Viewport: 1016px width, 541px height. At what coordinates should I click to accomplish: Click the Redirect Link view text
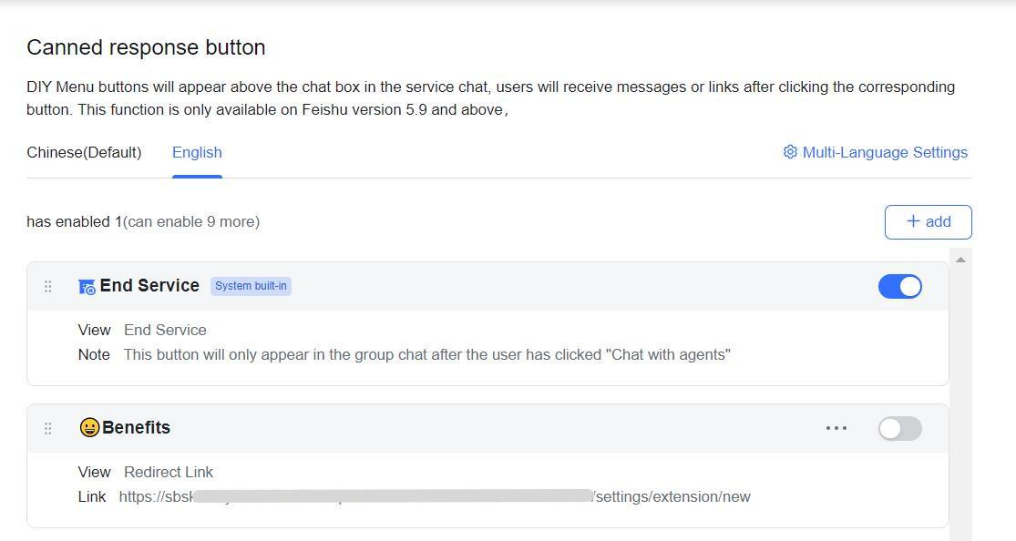pyautogui.click(x=168, y=472)
